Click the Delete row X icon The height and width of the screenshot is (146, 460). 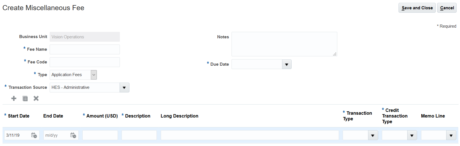click(x=36, y=98)
